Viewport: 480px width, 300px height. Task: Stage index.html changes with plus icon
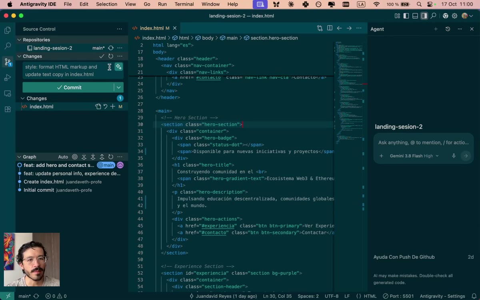pos(113,107)
